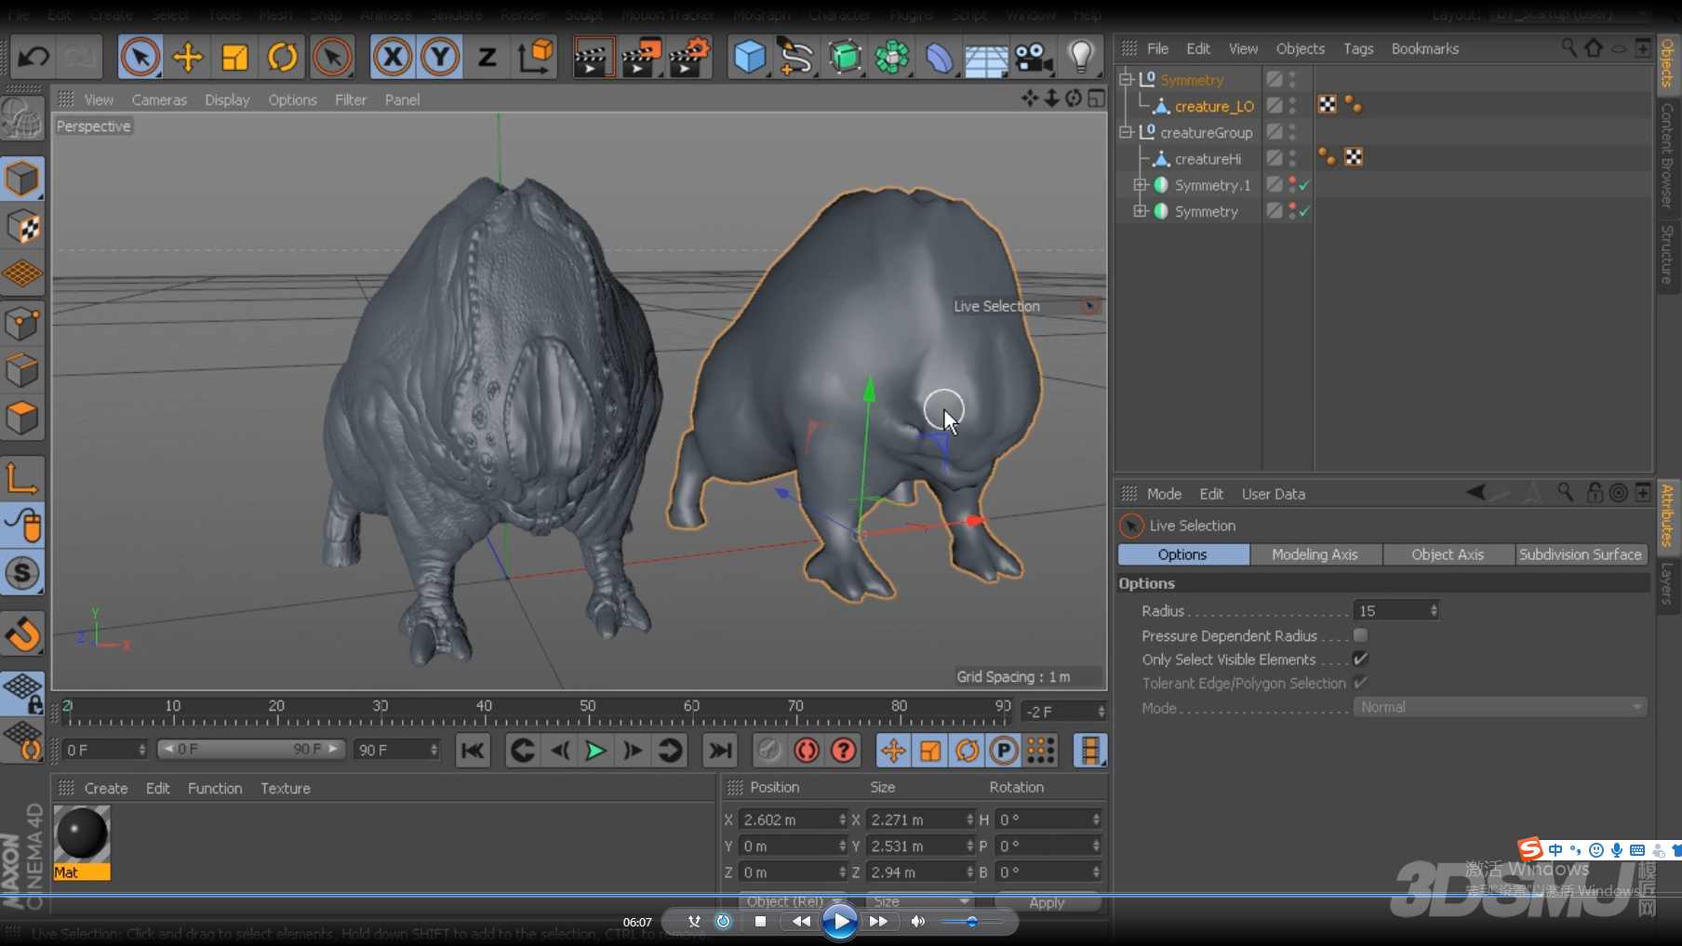Add a Cube primitive object
Viewport: 1682px width, 946px height.
[x=750, y=58]
